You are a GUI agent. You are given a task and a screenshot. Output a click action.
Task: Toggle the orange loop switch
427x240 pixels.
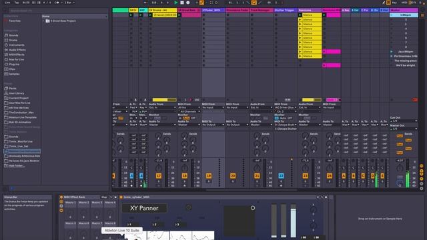[254, 3]
